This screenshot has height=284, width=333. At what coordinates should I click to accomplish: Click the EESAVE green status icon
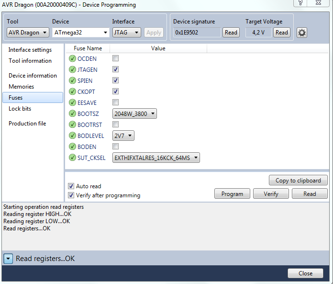point(72,102)
